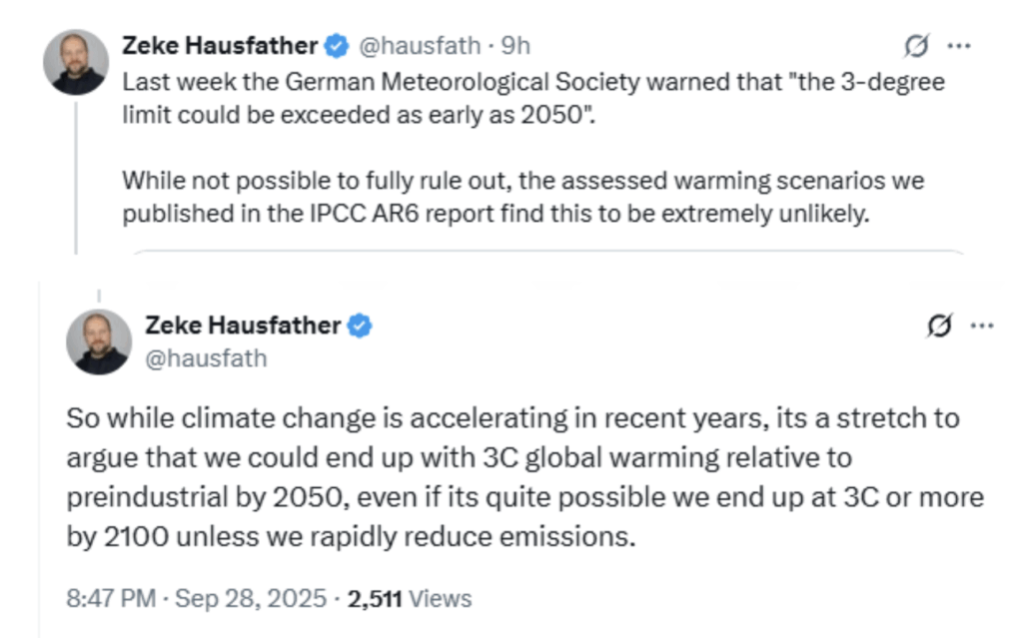This screenshot has height=638, width=1023.
Task: Click the @hausfath handle next to the 9h timestamp
Action: (x=421, y=46)
